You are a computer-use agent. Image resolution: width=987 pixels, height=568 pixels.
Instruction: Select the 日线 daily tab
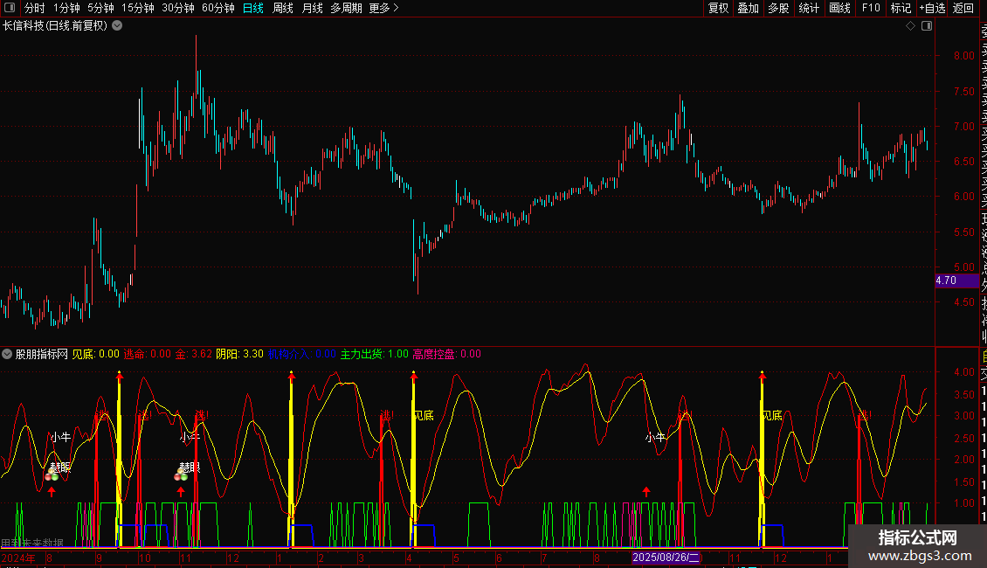coord(253,8)
